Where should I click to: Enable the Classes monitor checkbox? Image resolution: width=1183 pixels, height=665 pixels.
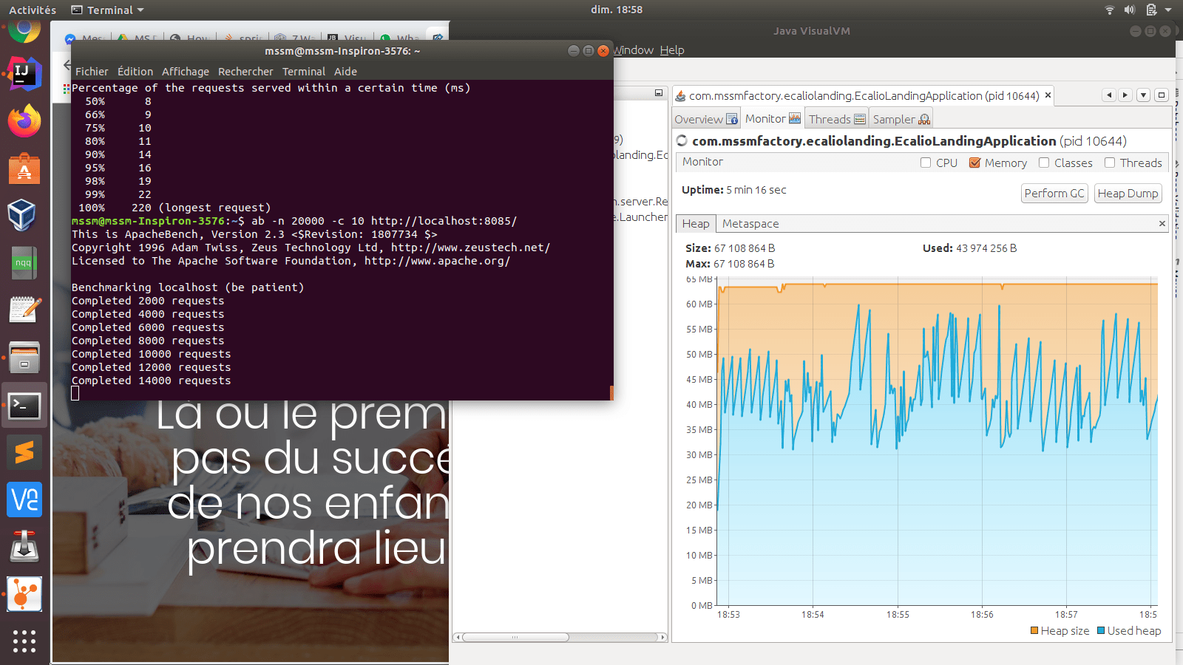1044,163
